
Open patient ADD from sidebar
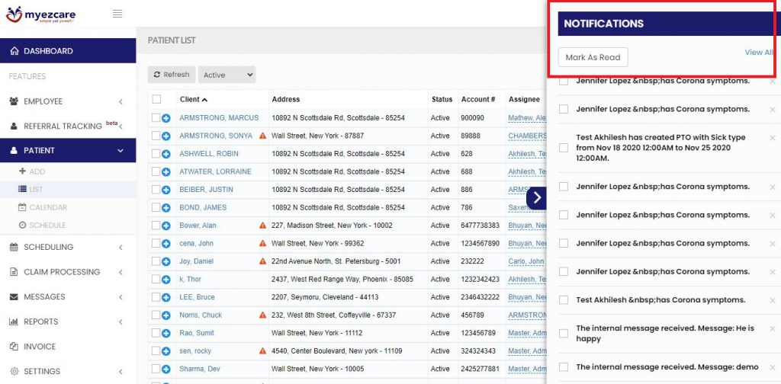click(32, 171)
